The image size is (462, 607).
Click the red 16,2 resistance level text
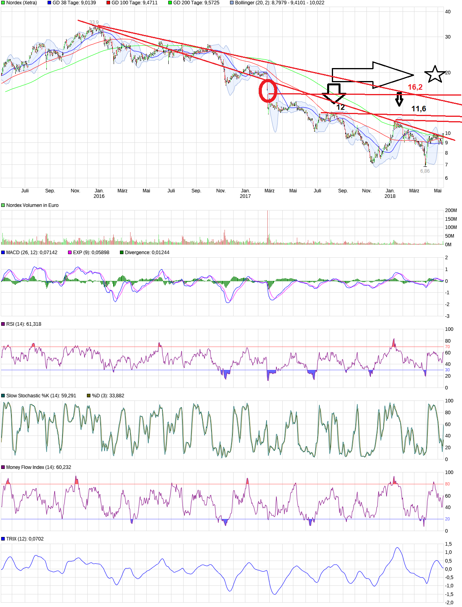coord(415,87)
